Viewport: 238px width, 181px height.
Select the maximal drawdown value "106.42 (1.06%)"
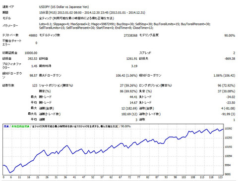[126, 76]
